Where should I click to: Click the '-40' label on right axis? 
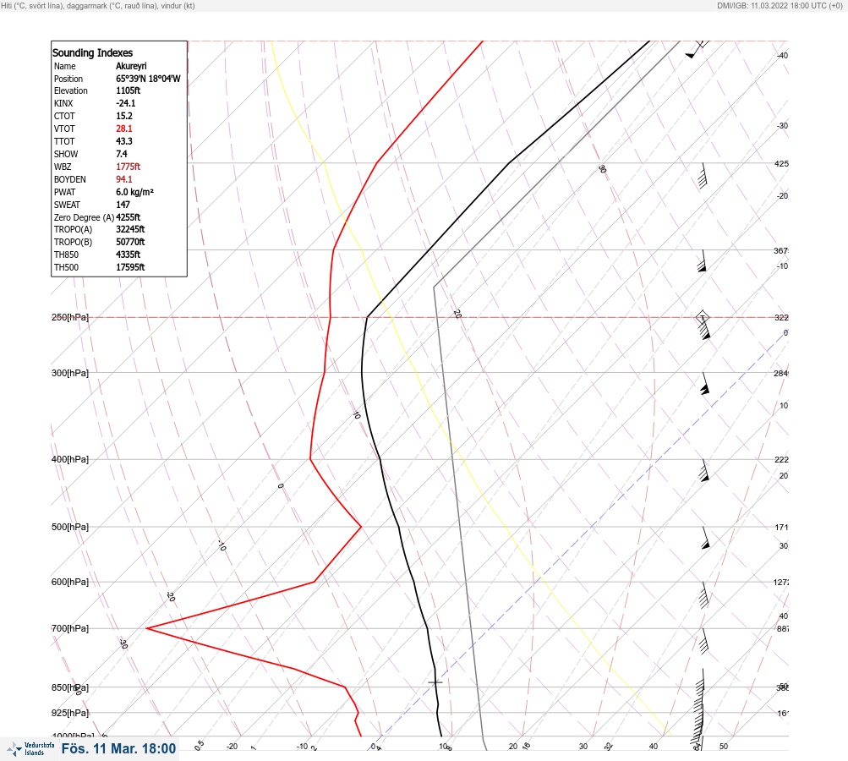[782, 56]
